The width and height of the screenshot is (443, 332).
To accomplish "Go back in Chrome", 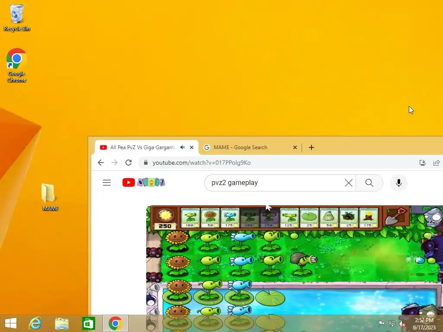I will 101,163.
